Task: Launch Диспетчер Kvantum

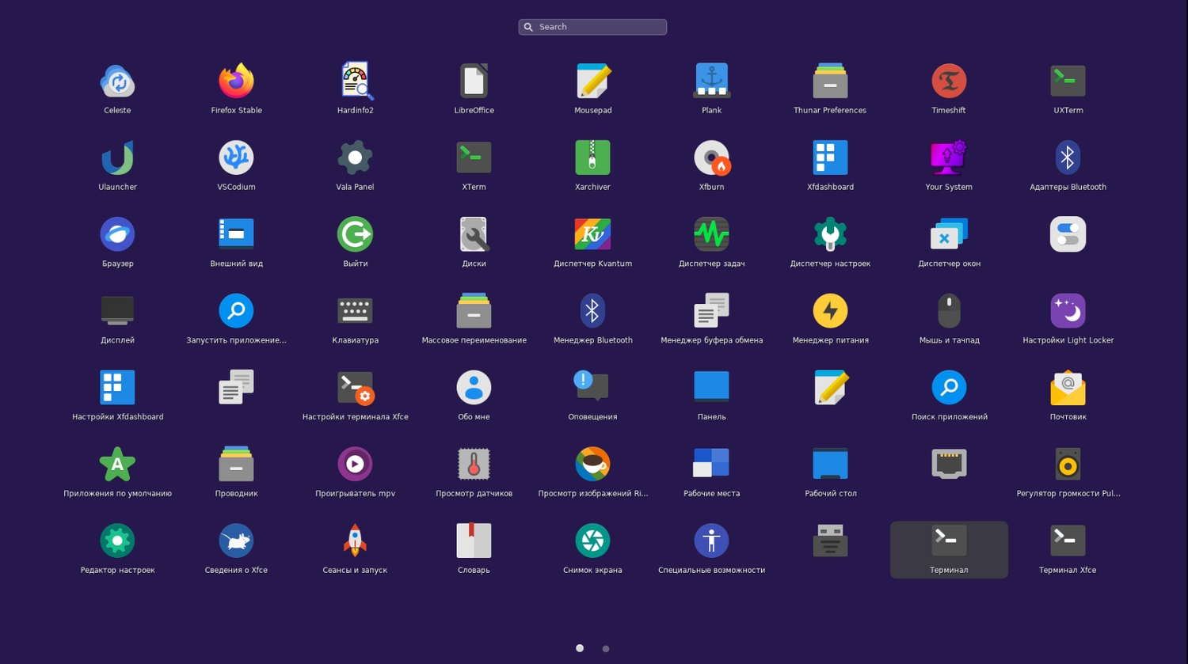Action: [592, 234]
